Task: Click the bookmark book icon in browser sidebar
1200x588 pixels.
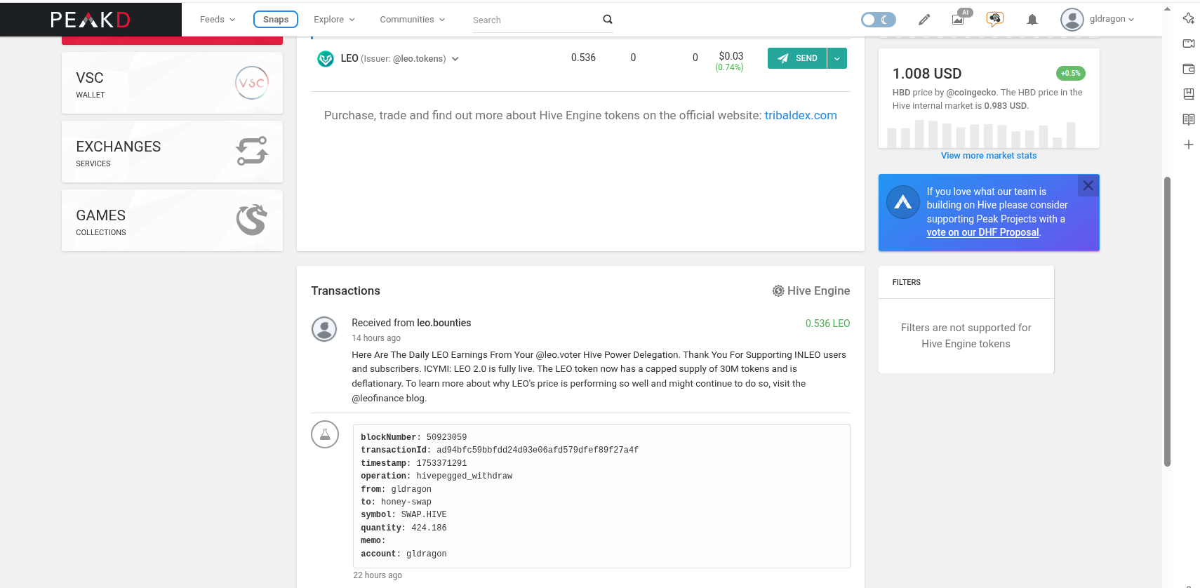Action: pos(1188,94)
